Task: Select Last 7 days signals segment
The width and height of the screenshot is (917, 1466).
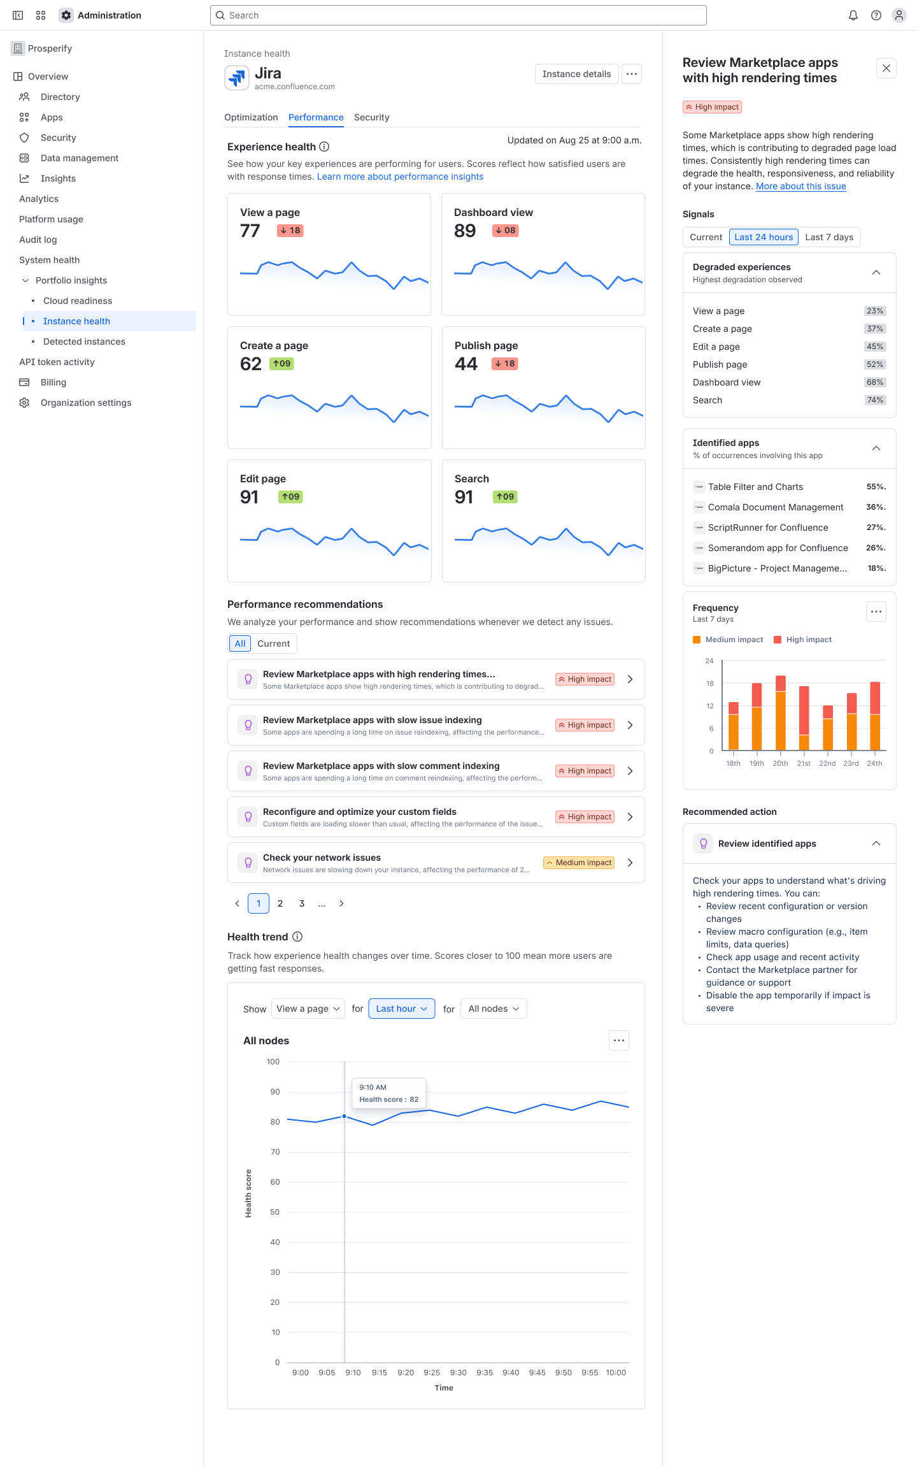Action: pos(829,237)
